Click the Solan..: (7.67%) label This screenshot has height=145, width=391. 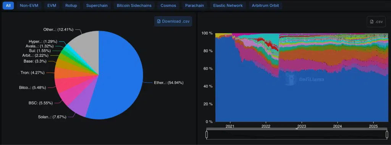[x=52, y=117]
